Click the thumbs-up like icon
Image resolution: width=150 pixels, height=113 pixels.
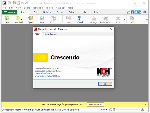(129, 12)
